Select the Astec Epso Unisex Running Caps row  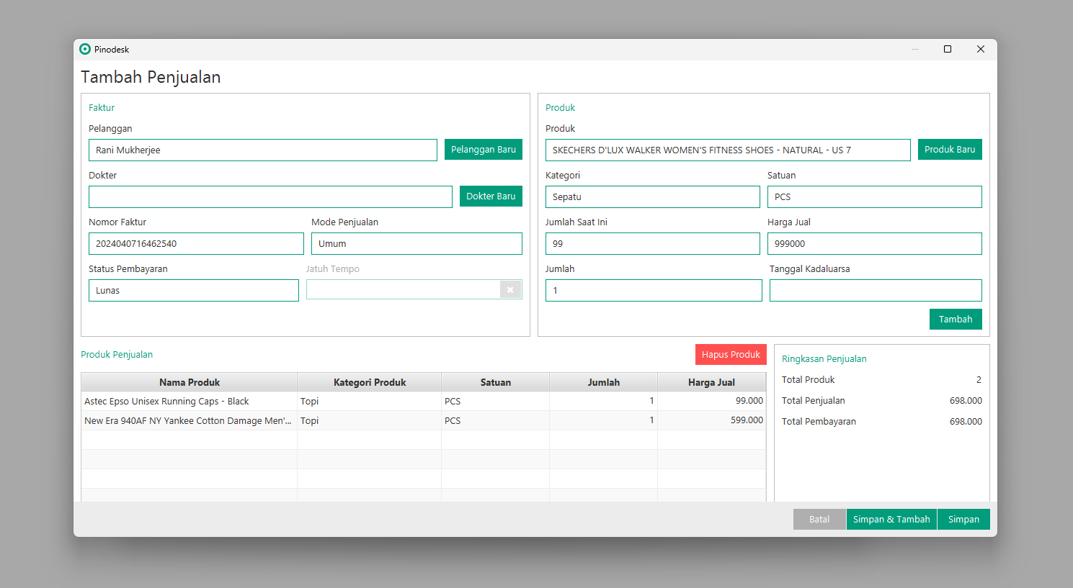(x=190, y=402)
